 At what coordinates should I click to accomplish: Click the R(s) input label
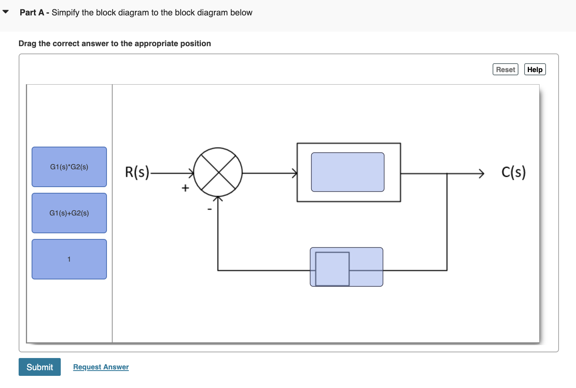[137, 172]
